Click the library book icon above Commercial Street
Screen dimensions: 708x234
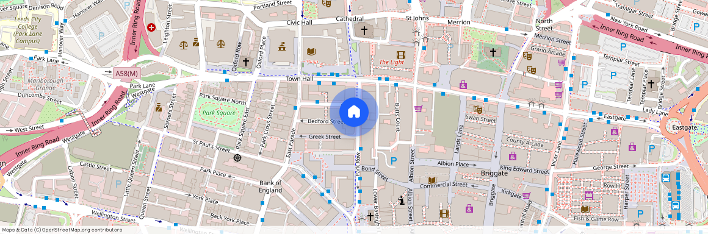(x=432, y=180)
